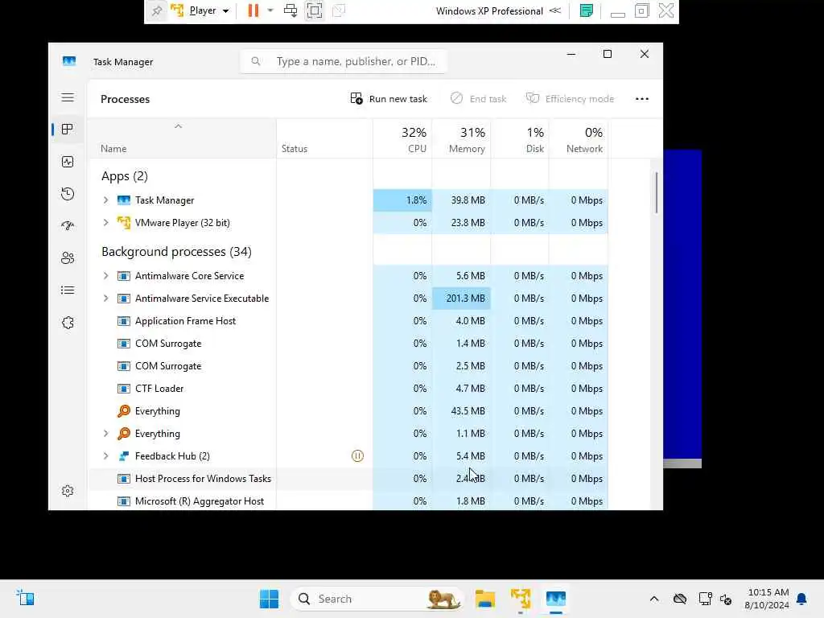
Task: Open notifications bell icon in tray
Action: [x=801, y=599]
